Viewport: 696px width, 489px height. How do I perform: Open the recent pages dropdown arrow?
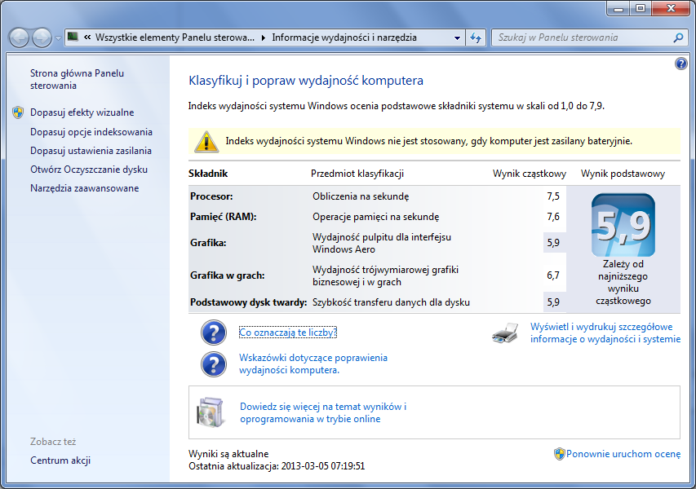[58, 38]
